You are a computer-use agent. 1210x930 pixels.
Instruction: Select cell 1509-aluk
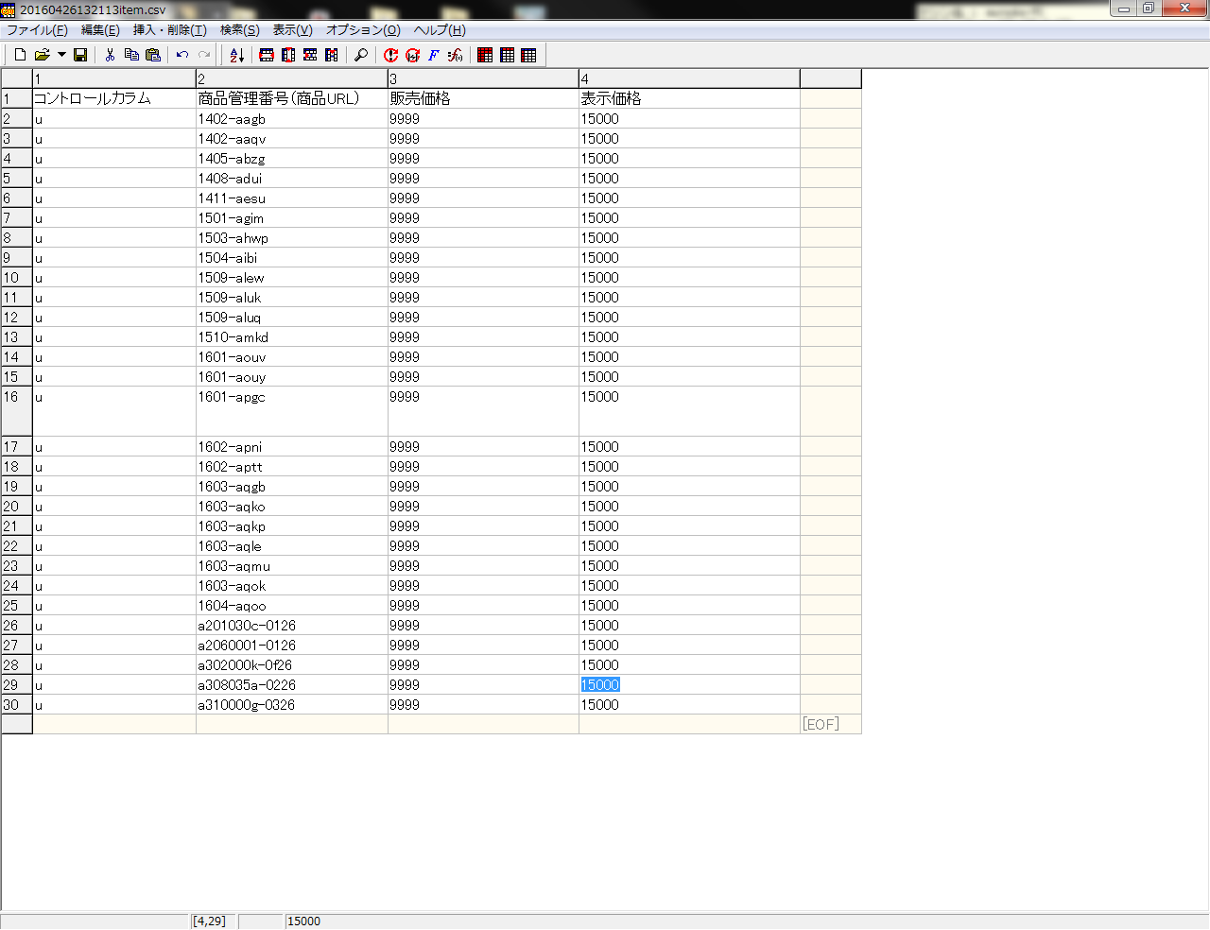point(292,298)
